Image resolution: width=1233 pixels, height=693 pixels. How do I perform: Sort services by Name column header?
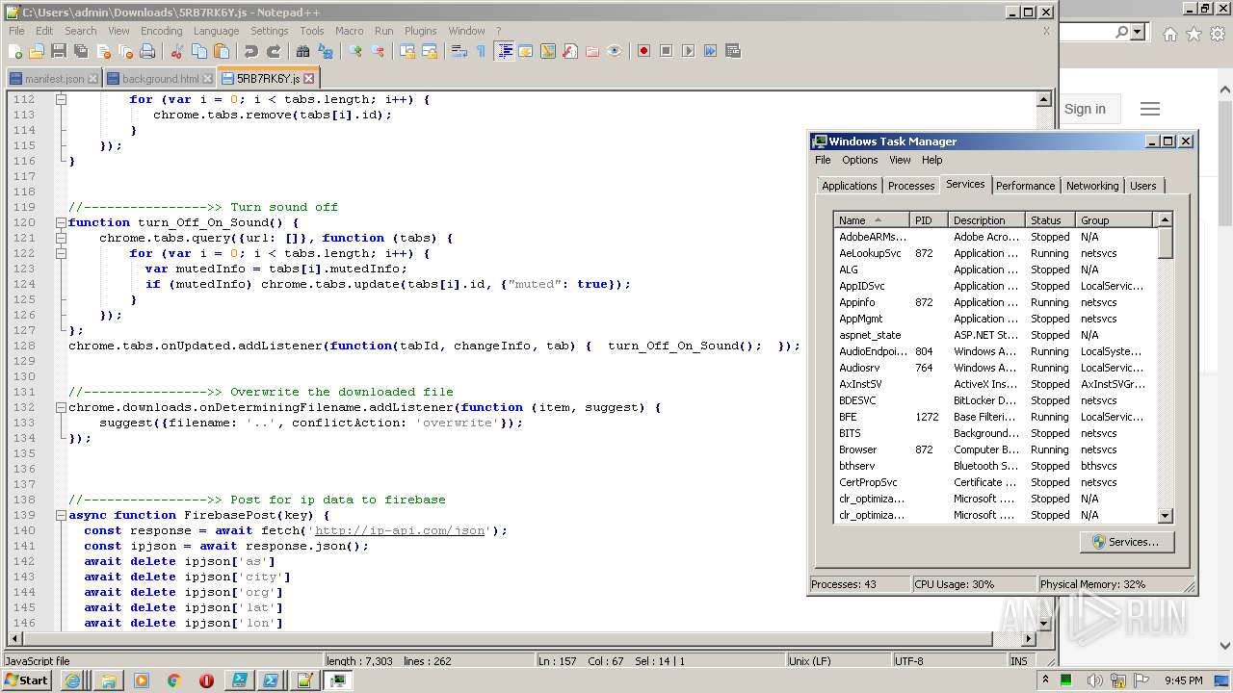872,220
